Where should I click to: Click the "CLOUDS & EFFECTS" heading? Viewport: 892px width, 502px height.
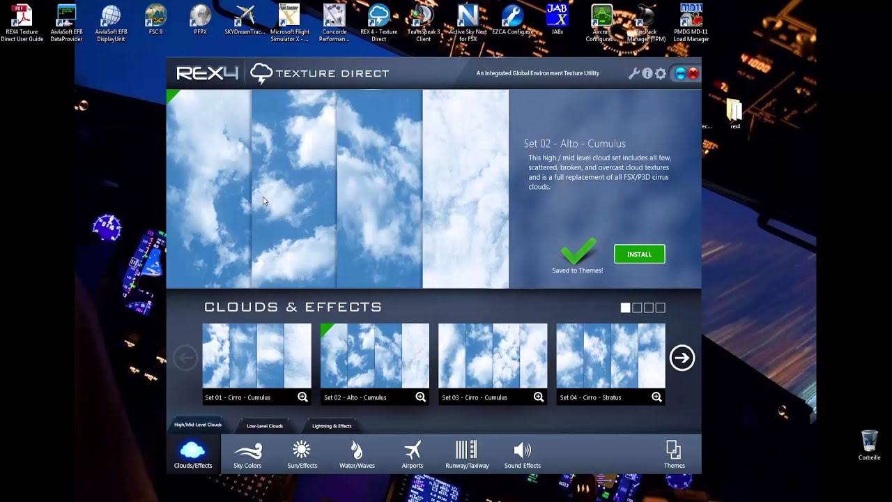(293, 307)
